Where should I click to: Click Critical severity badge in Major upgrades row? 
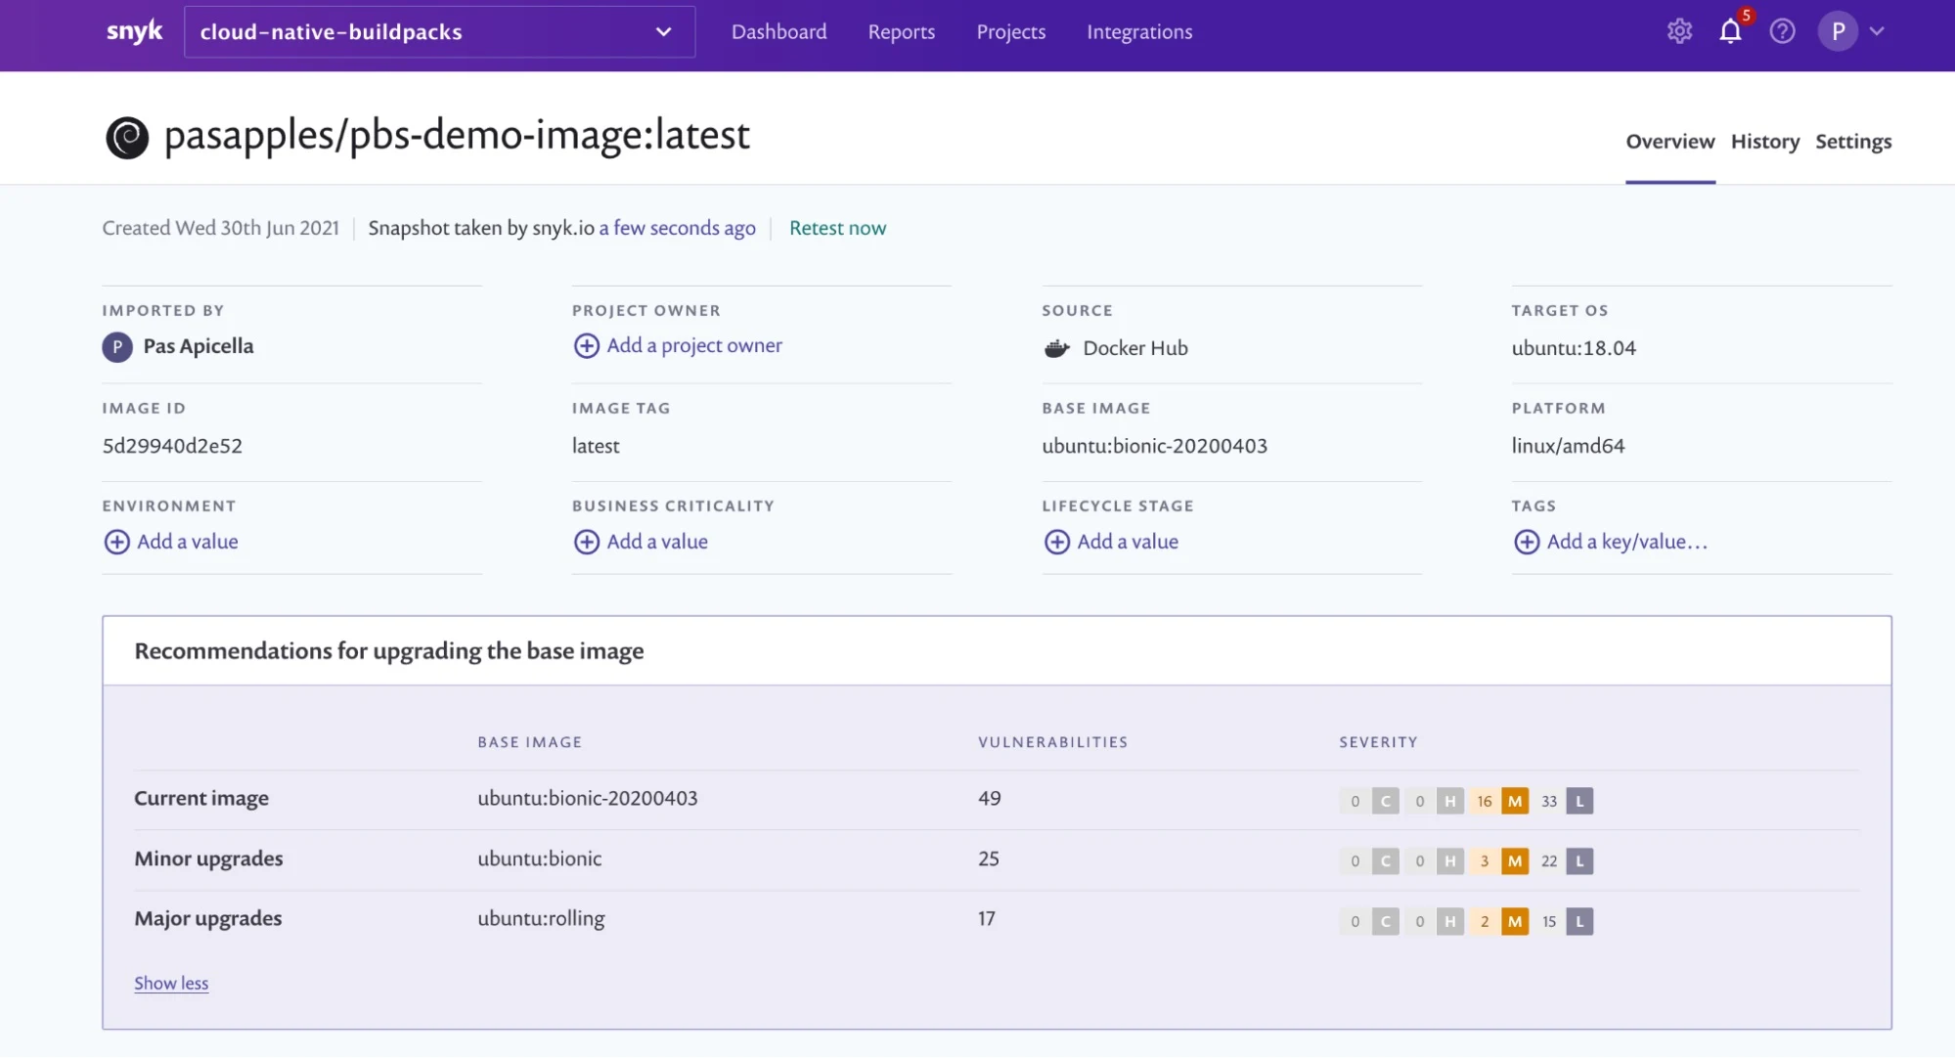(1385, 921)
